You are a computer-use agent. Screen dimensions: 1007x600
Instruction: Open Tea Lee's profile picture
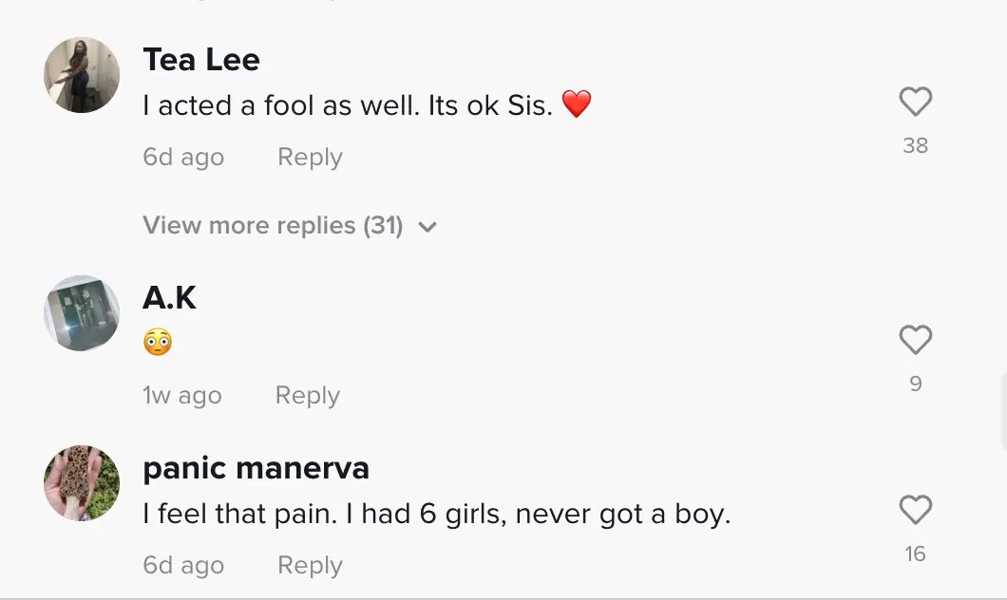coord(82,75)
